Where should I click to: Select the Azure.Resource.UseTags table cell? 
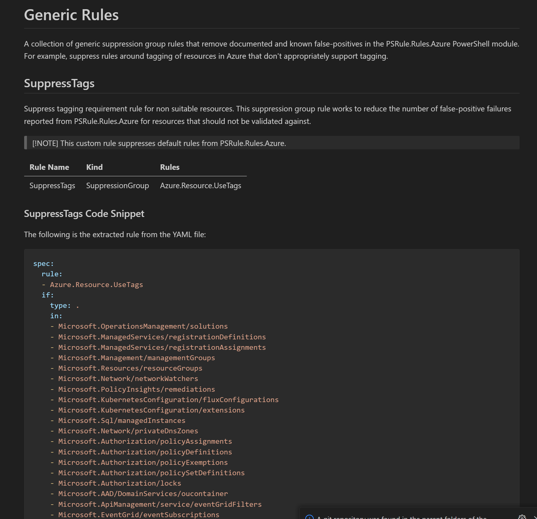pos(201,185)
